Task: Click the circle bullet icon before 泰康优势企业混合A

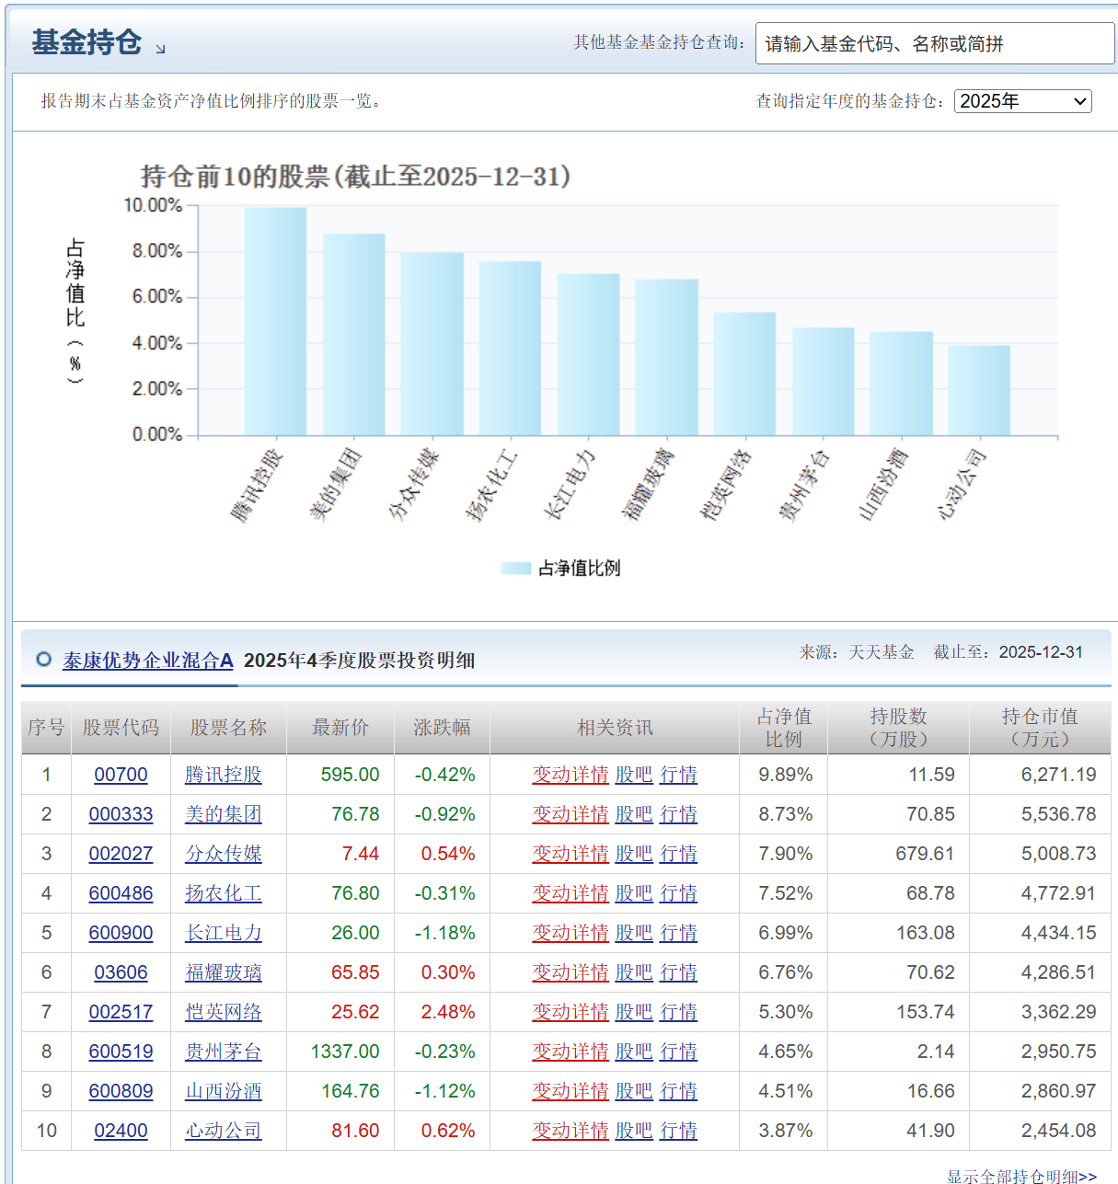Action: point(43,659)
